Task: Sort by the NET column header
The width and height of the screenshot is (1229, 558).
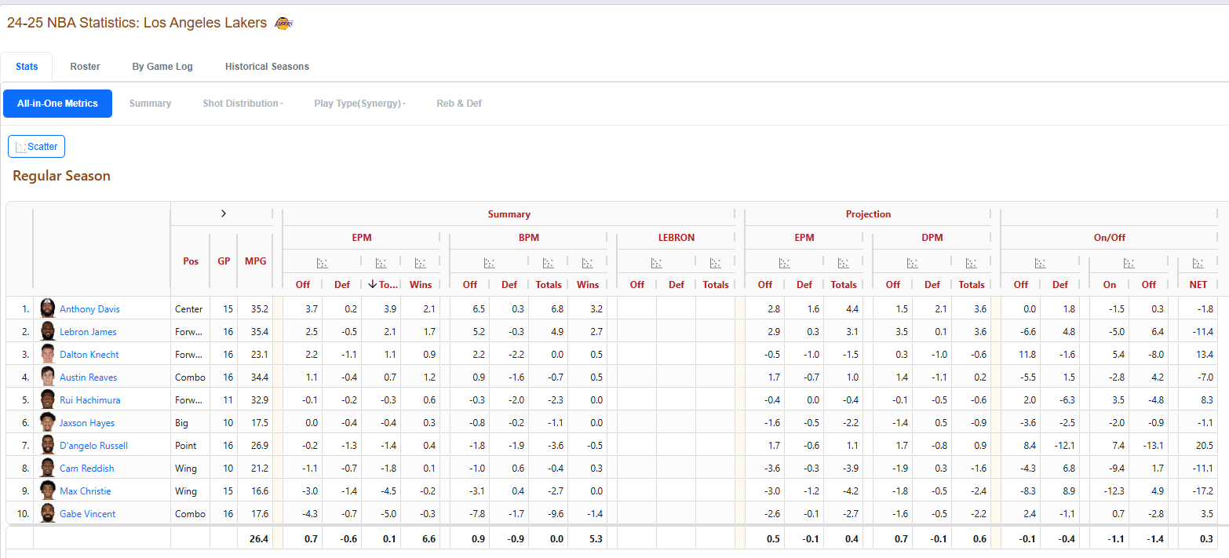Action: click(1198, 285)
